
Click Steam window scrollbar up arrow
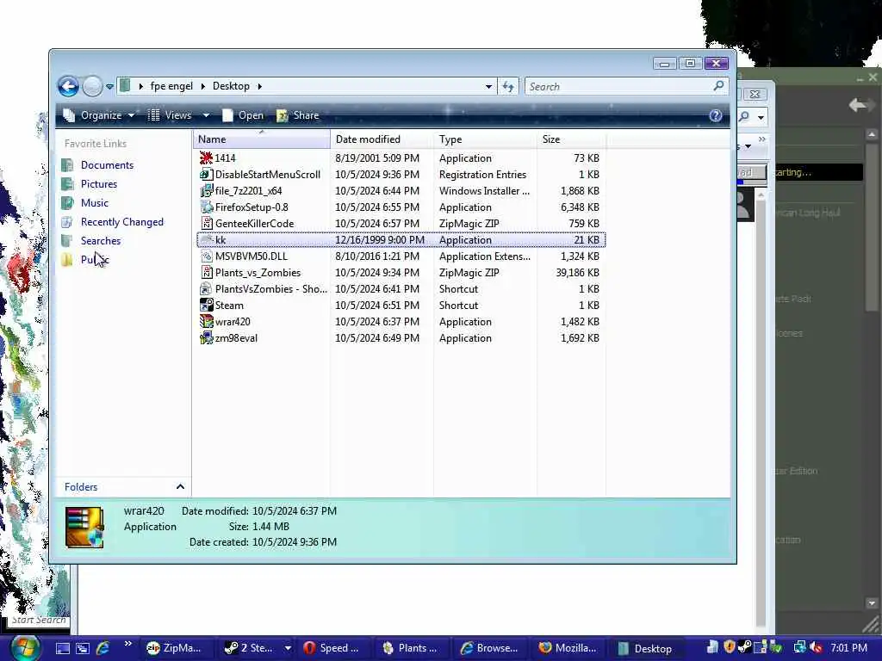click(872, 134)
